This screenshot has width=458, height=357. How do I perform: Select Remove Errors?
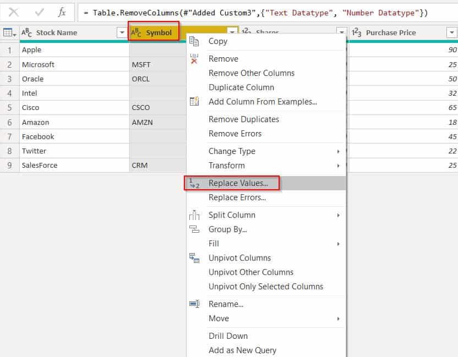coord(235,134)
